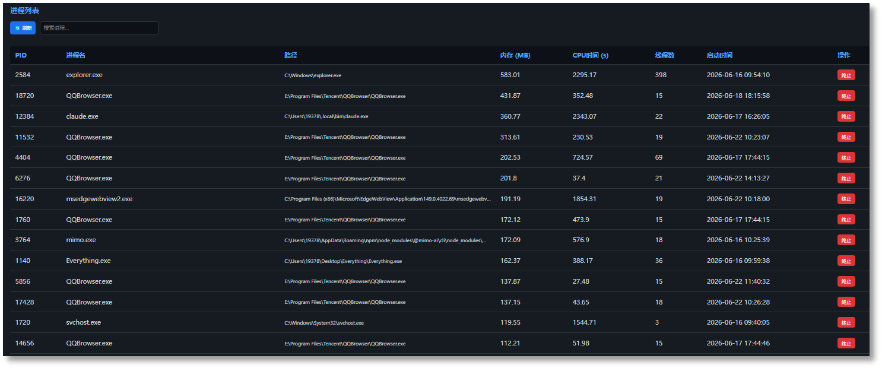Viewport: 882px width, 368px height.
Task: Terminate QQBrowser.exe PID 6276
Action: click(x=846, y=178)
